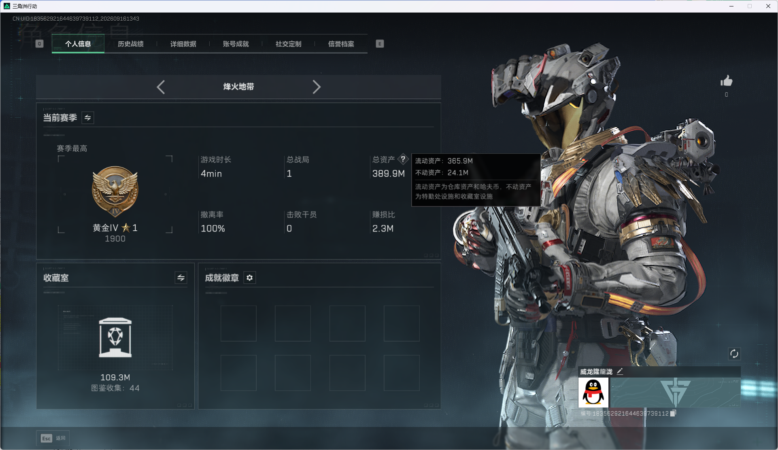Click the player banner card emblem
Viewport: 778px width, 450px height.
676,393
